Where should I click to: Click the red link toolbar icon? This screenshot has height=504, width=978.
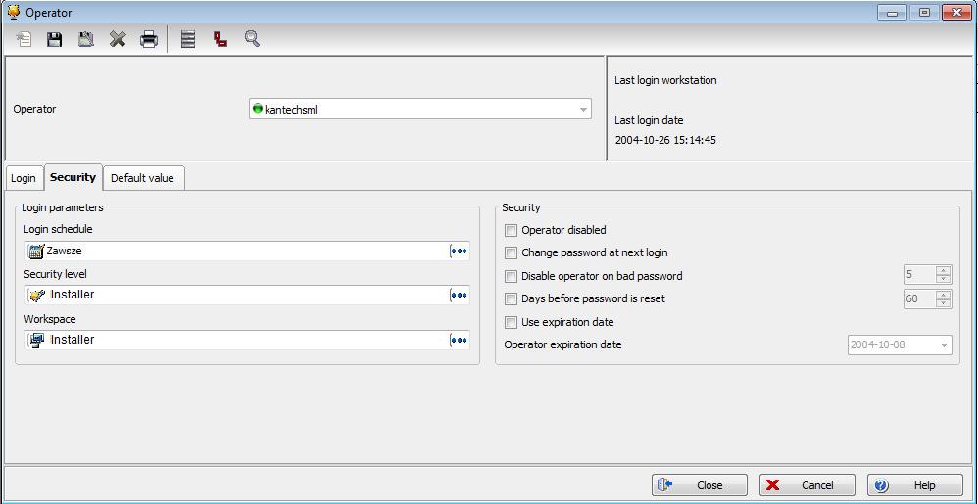point(220,39)
